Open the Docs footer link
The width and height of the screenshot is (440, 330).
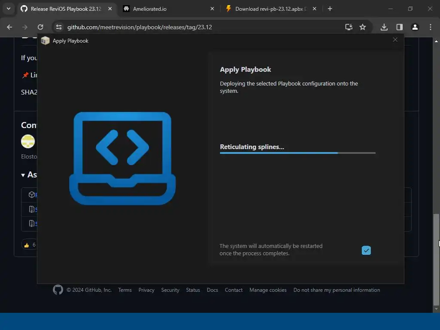212,290
